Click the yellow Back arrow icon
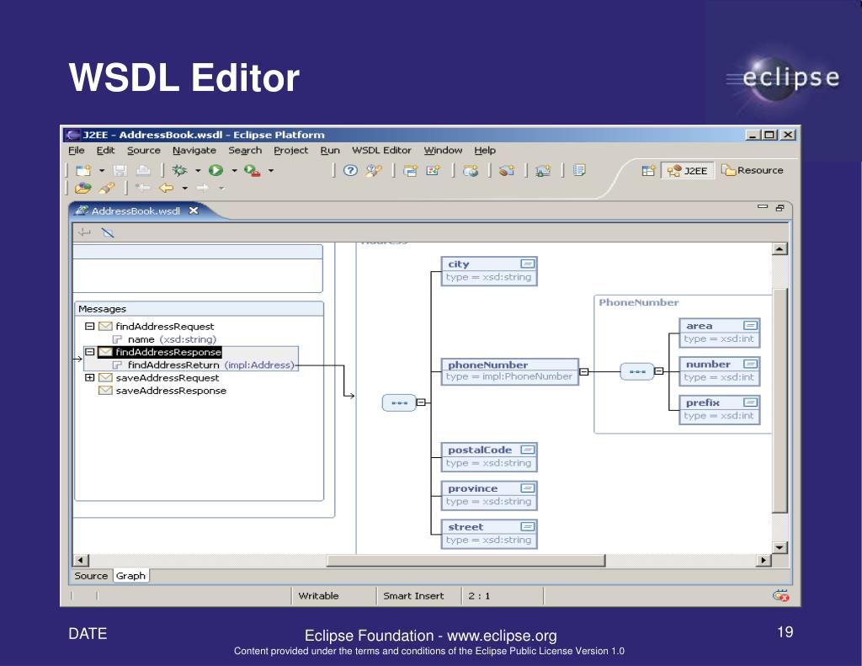Image resolution: width=862 pixels, height=666 pixels. click(x=166, y=188)
